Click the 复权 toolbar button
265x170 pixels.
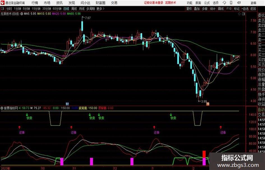[x=189, y=9]
